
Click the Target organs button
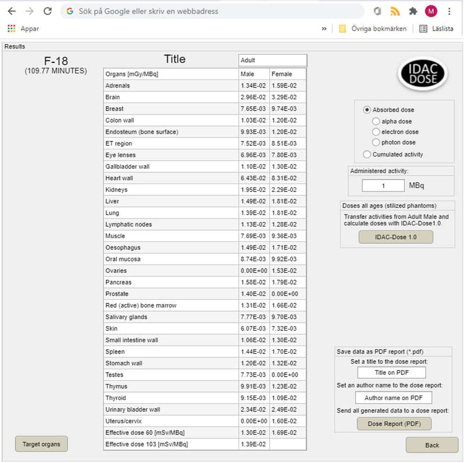(x=41, y=444)
